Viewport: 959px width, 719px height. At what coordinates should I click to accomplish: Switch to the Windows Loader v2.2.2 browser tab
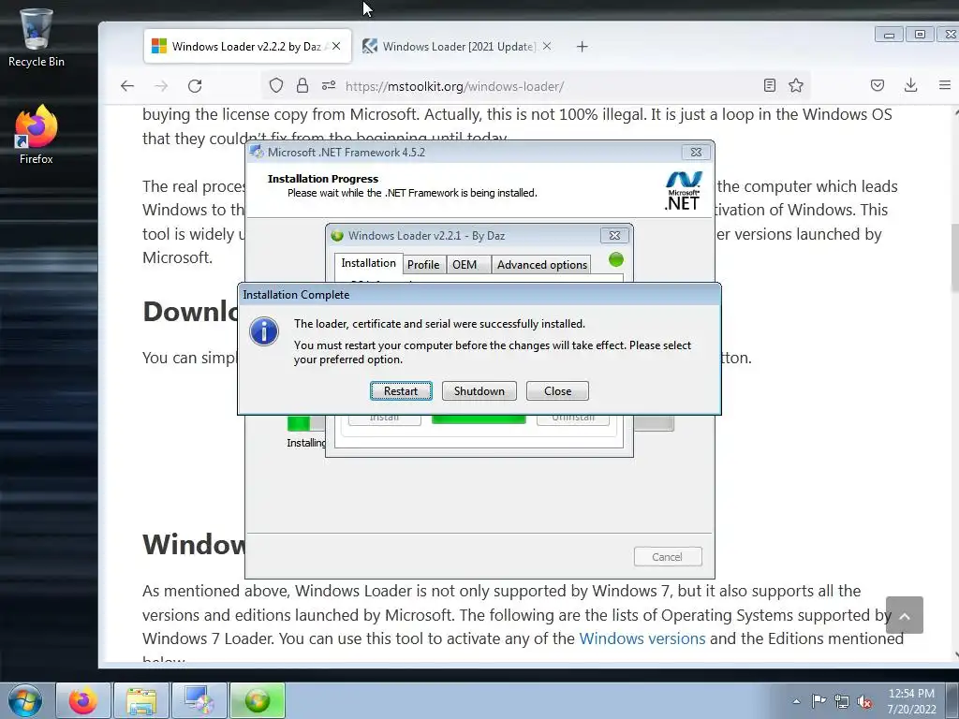tap(247, 47)
